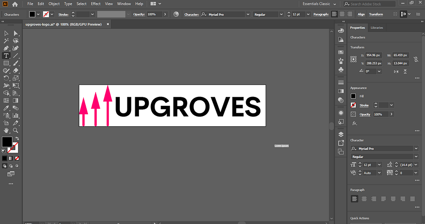Choose the Lasso tool
425x224 pixels.
(x=16, y=41)
